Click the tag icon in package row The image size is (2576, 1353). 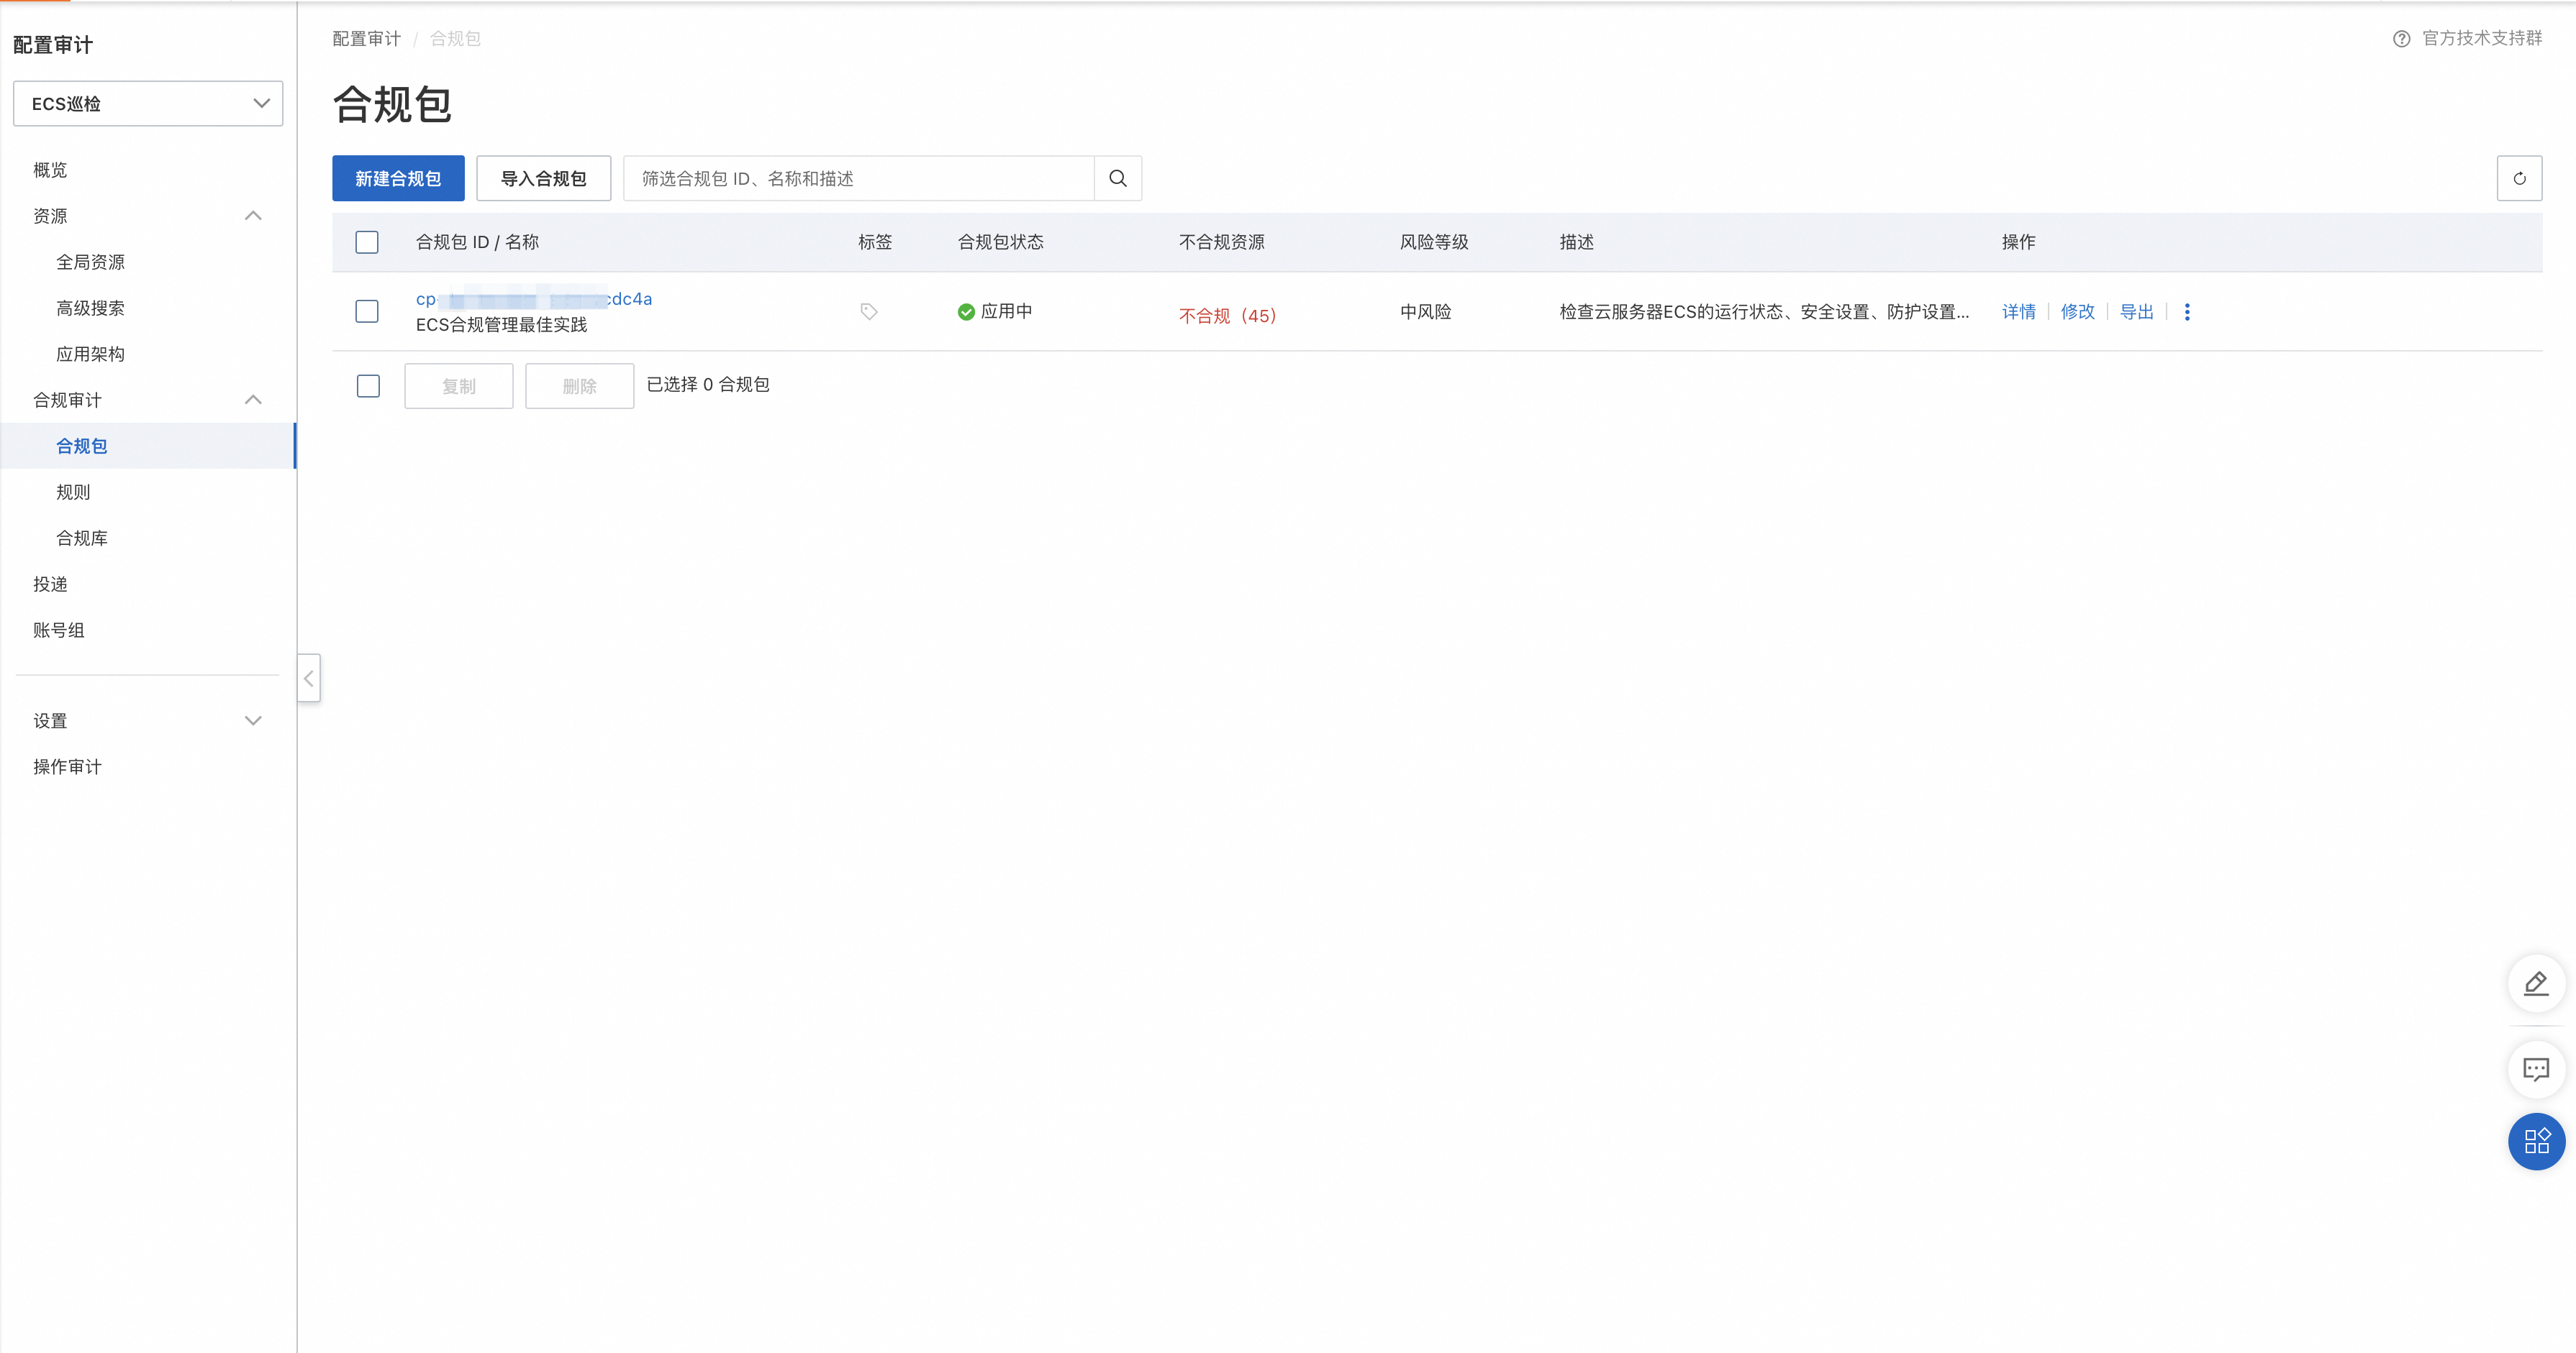868,312
